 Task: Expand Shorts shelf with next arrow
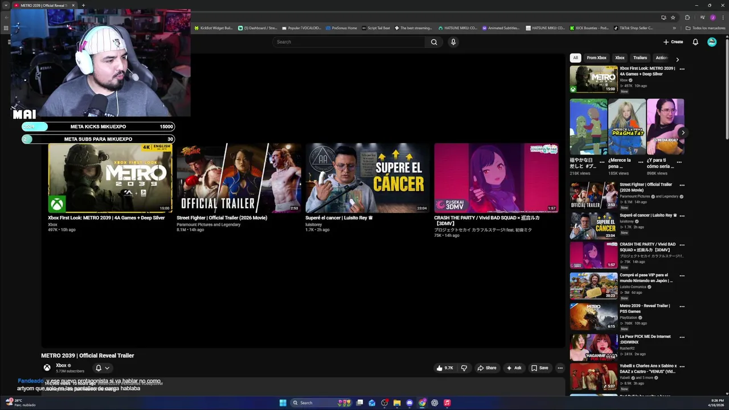click(683, 133)
